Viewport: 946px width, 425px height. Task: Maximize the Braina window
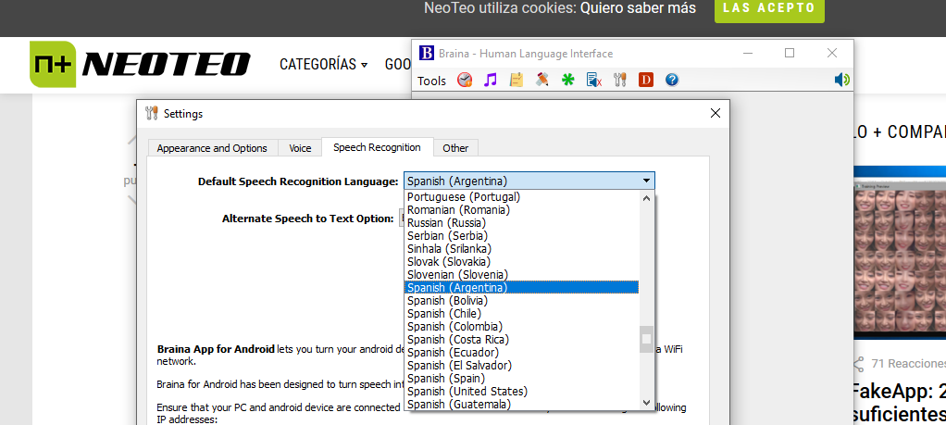click(x=790, y=53)
